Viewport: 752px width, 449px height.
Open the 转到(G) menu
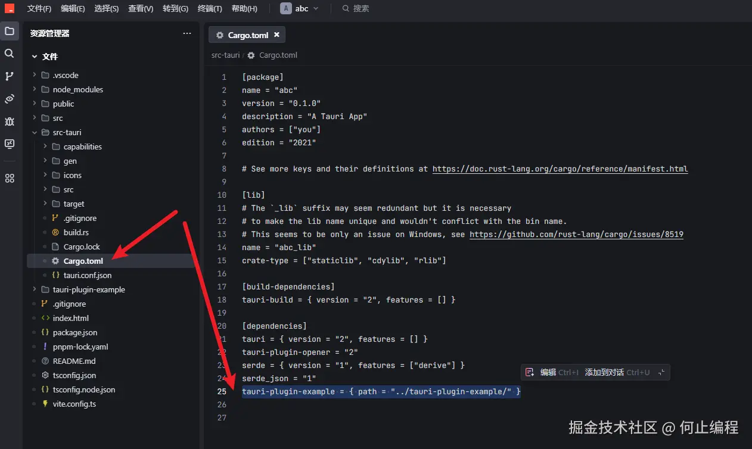pos(175,8)
